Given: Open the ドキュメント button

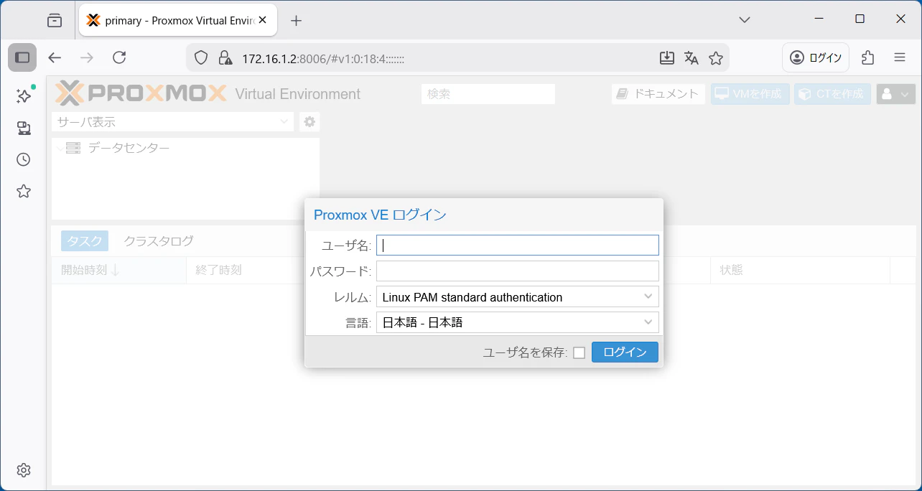Looking at the screenshot, I should [x=658, y=94].
